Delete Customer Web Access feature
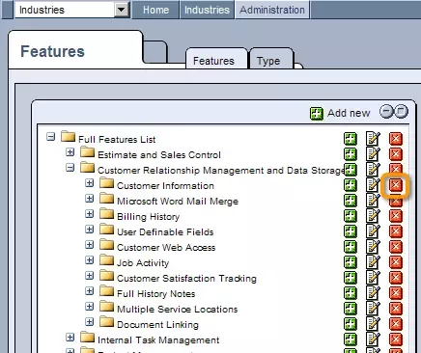 click(x=396, y=247)
